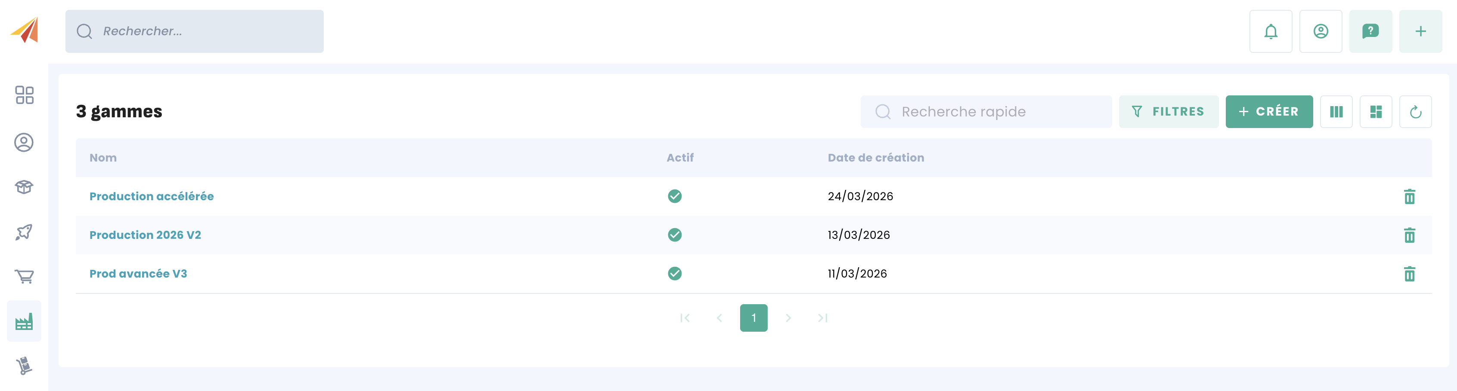Delete the Production accélérée row
The image size is (1457, 391).
pos(1409,196)
